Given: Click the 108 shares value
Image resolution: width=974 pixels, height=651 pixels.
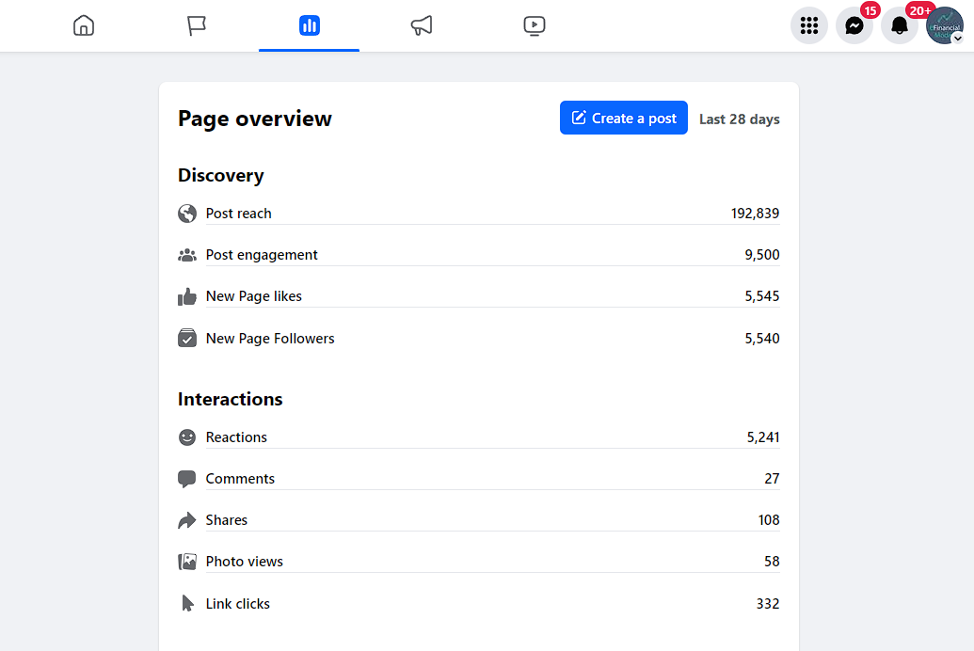Looking at the screenshot, I should pos(769,520).
